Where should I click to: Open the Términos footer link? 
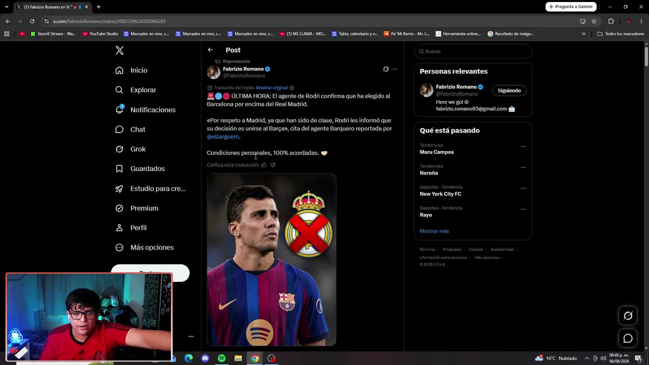coord(427,249)
